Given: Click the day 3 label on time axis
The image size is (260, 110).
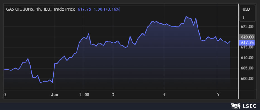Looking at the screenshot, I should point(113,95).
